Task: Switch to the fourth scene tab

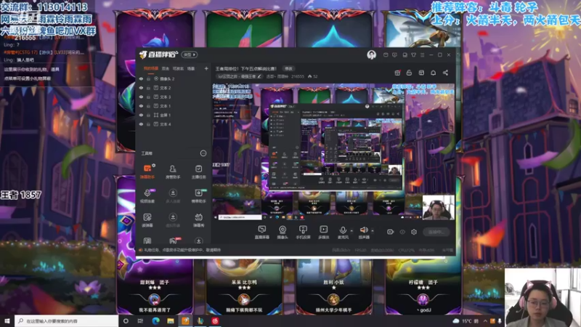Action: point(191,68)
